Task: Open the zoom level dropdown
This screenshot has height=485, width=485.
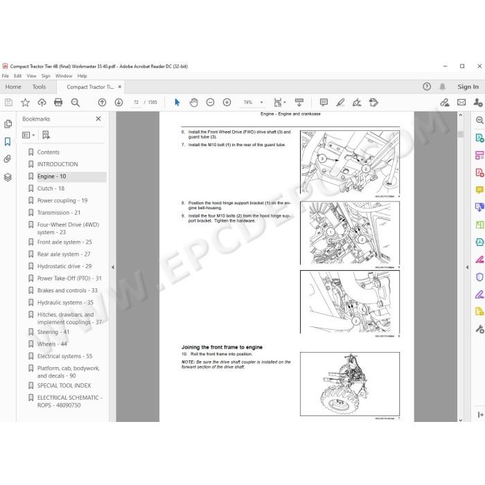Action: 262,103
